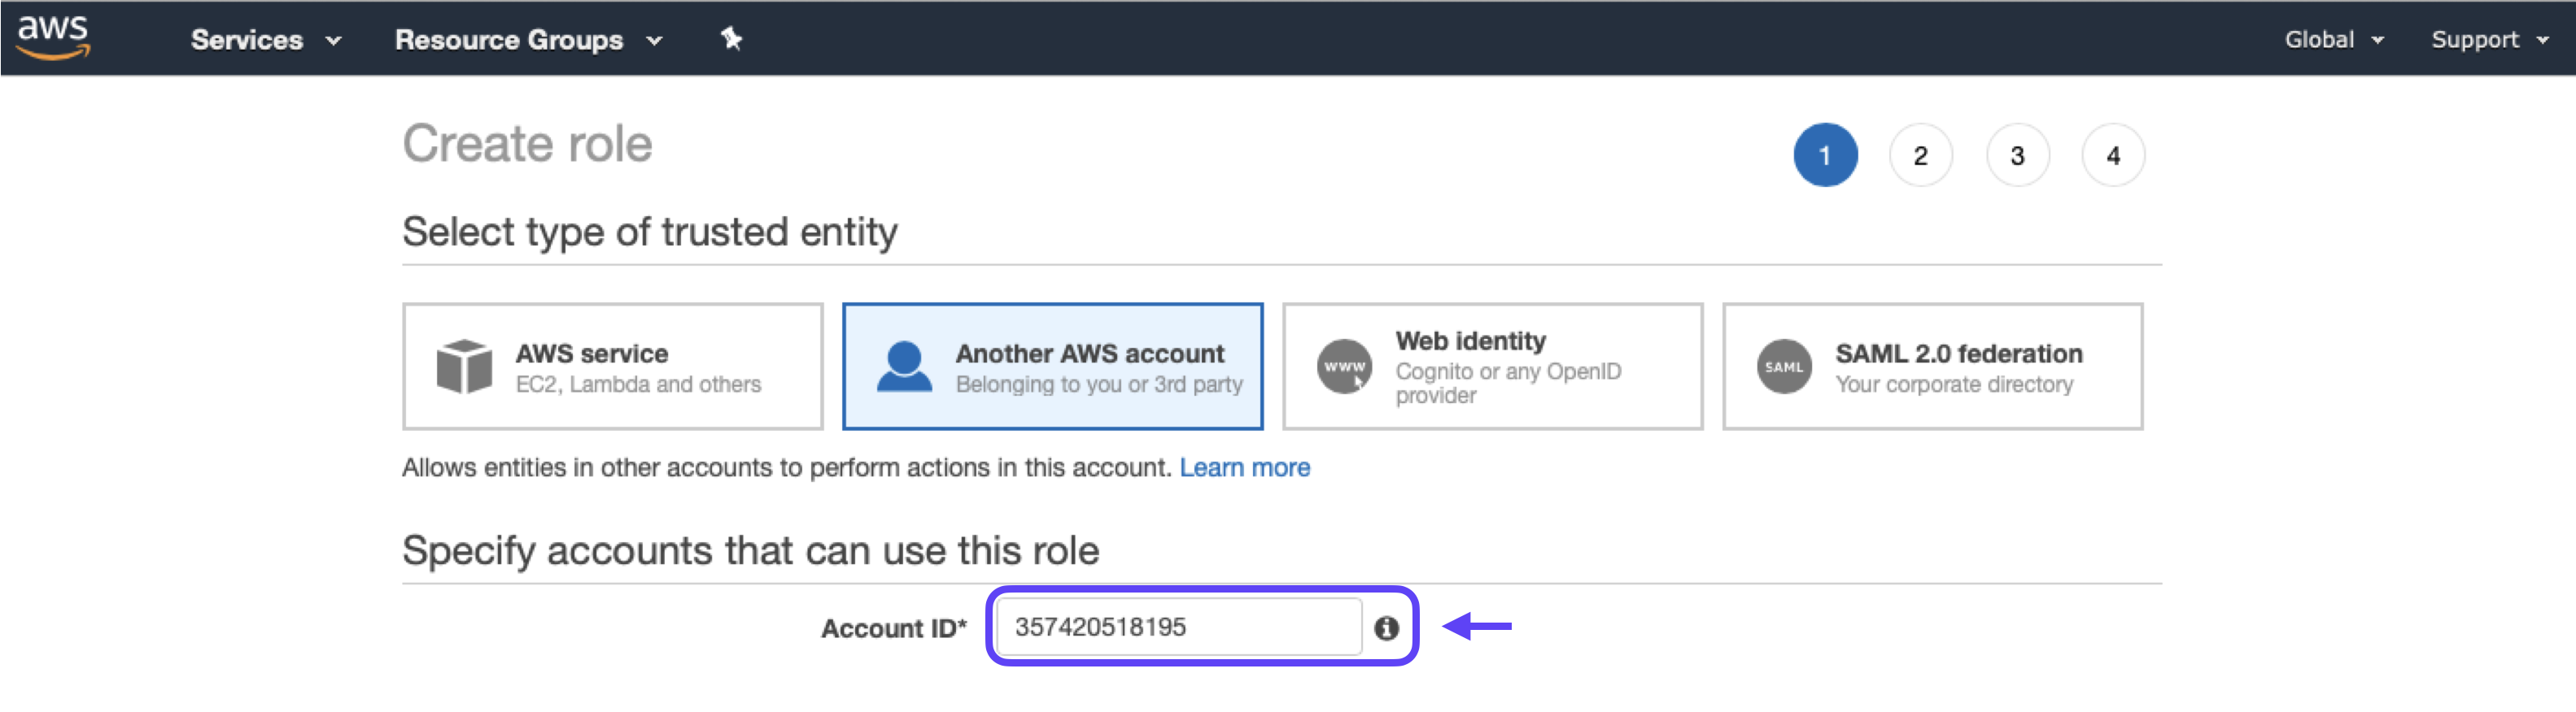Open the Services menu

point(266,40)
